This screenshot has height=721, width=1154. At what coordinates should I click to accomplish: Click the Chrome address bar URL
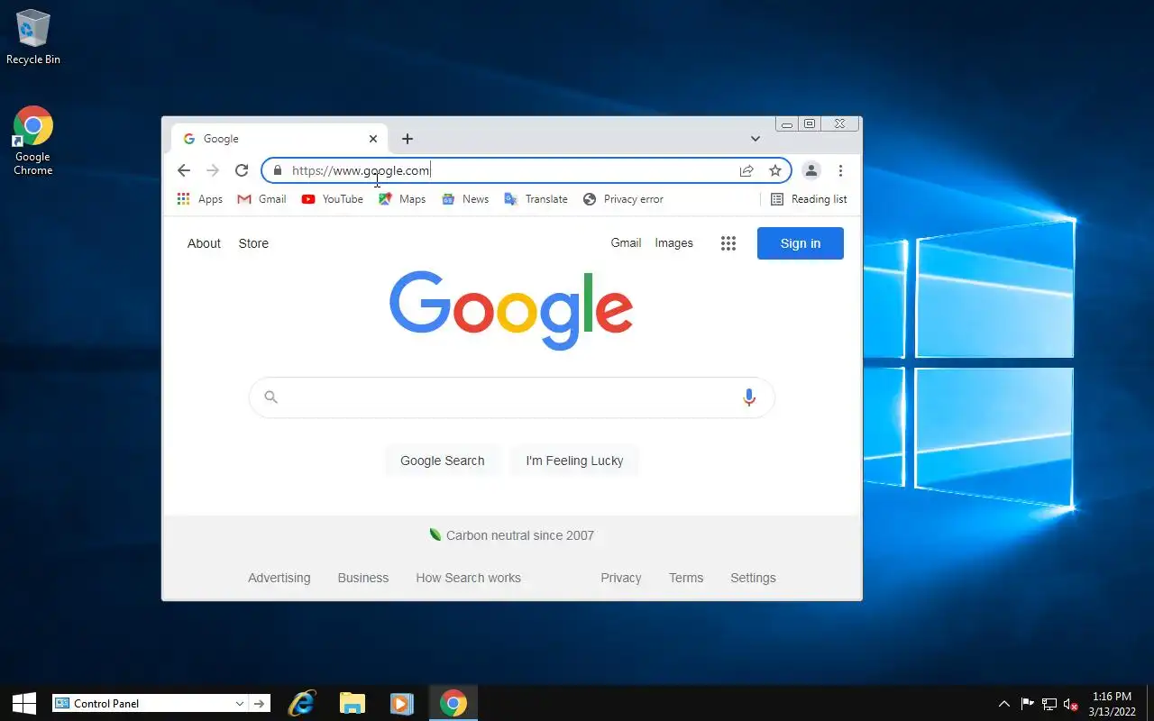(x=361, y=170)
